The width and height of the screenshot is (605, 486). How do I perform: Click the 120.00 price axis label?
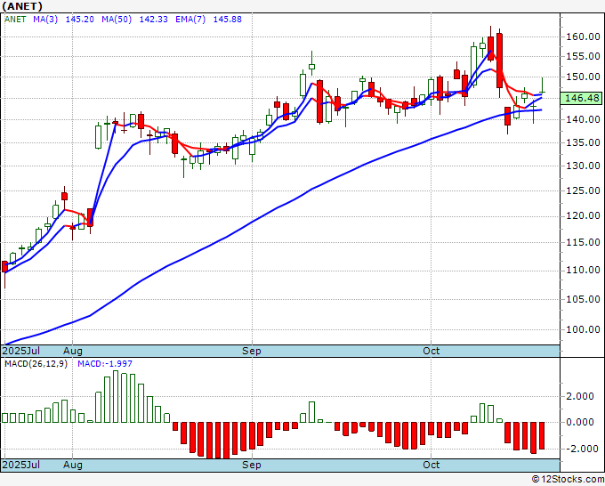point(583,215)
